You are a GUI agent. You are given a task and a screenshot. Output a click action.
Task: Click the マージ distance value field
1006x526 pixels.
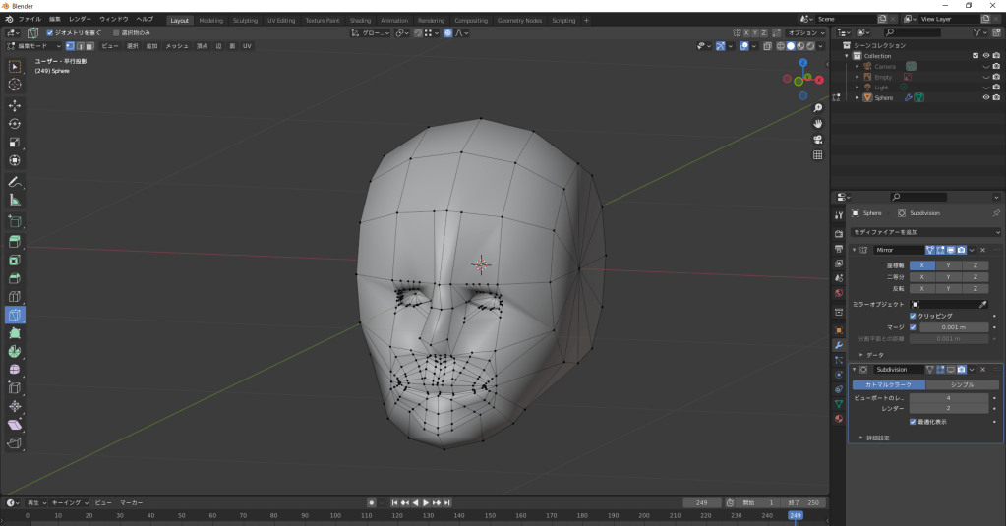[953, 327]
